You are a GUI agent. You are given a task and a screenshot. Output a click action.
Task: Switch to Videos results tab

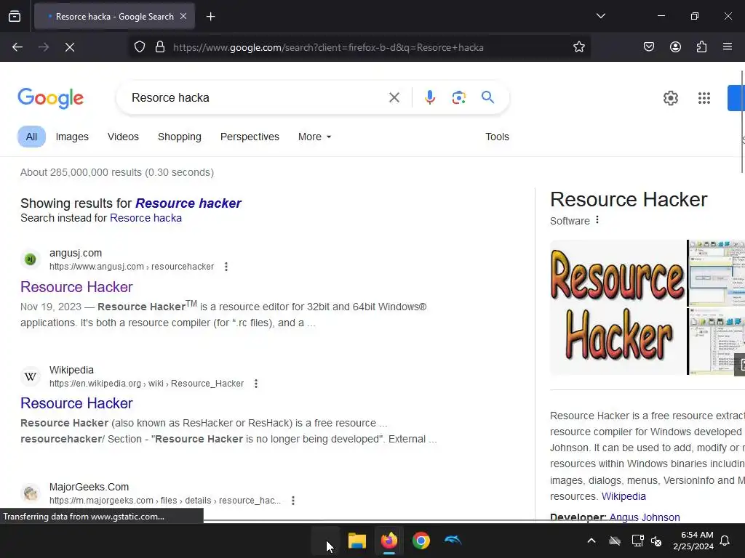pos(123,137)
